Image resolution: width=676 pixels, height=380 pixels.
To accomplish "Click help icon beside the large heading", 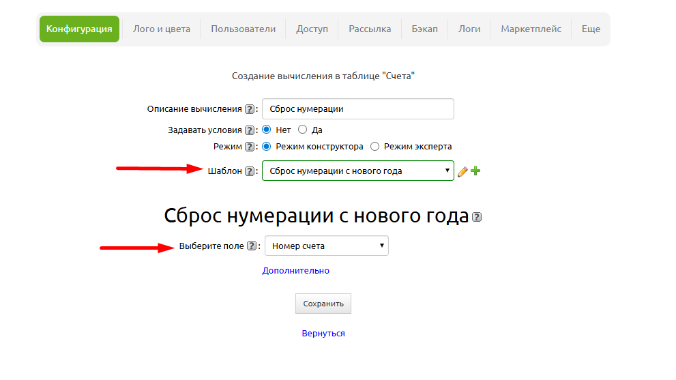I will [x=477, y=218].
